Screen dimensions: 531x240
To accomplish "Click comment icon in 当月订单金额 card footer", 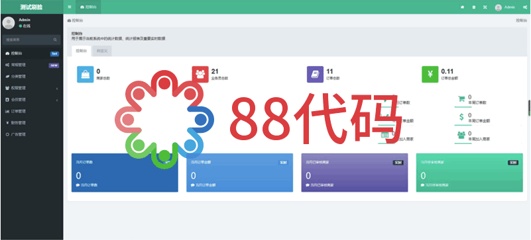I will [x=193, y=185].
